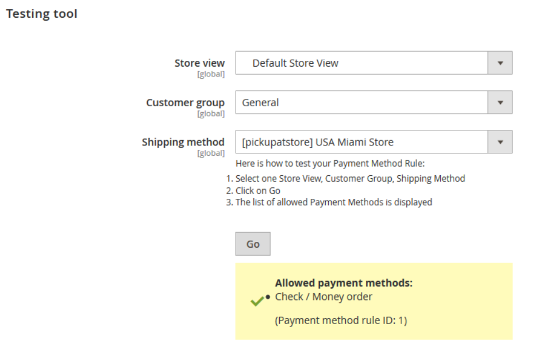Screen dimensions: 543x362
Task: Click the Customer group field label
Action: pyautogui.click(x=185, y=103)
